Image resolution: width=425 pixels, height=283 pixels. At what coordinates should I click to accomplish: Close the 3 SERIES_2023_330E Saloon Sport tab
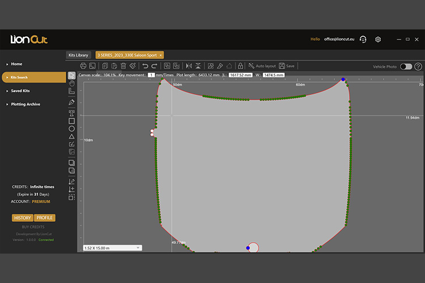coord(160,55)
